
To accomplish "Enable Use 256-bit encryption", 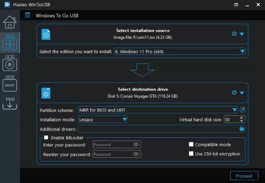I will coord(191,154).
